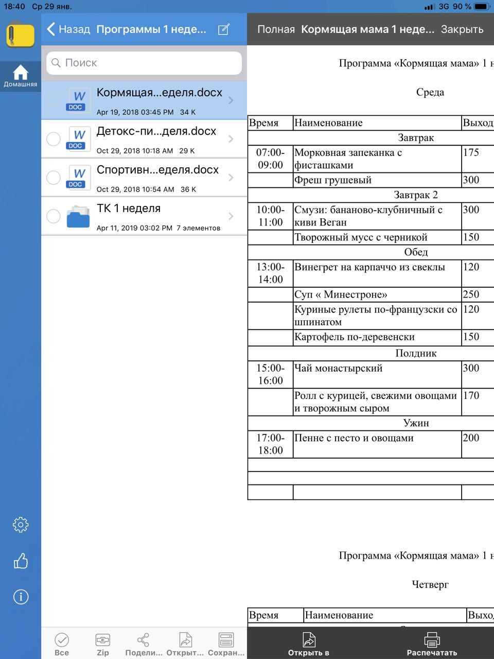Switch preview to Полная view
494x659 pixels.
(x=276, y=29)
